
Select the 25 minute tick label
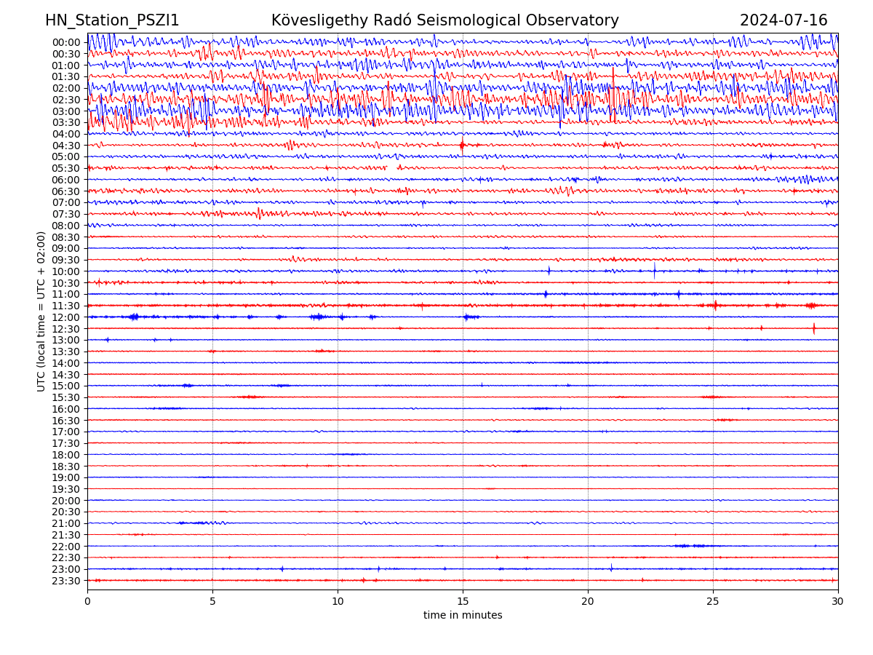[713, 602]
